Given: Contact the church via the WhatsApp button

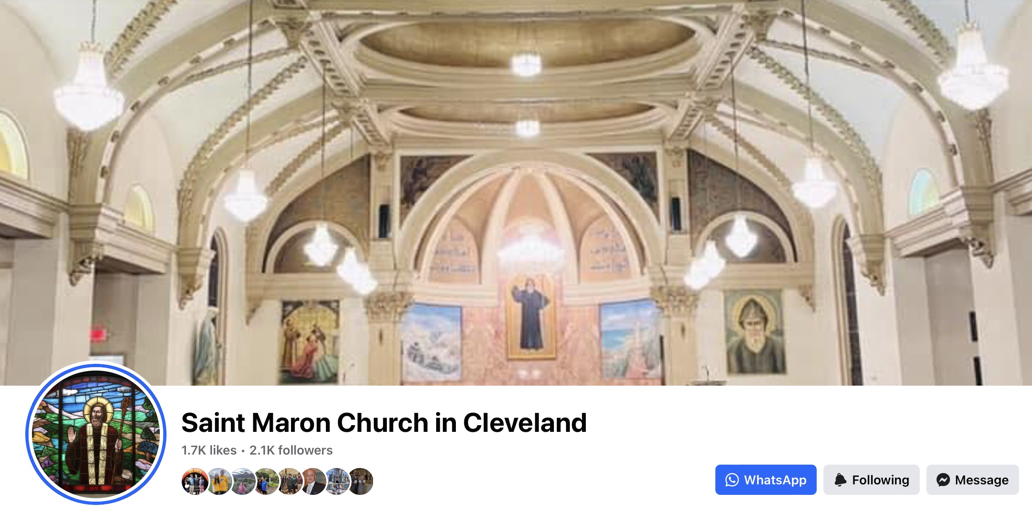Looking at the screenshot, I should 766,480.
